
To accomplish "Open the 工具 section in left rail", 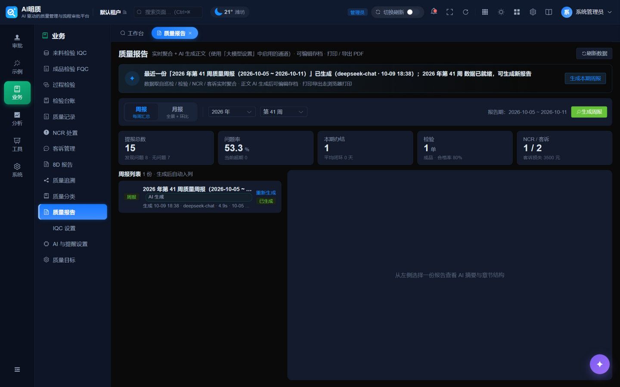I will point(17,144).
